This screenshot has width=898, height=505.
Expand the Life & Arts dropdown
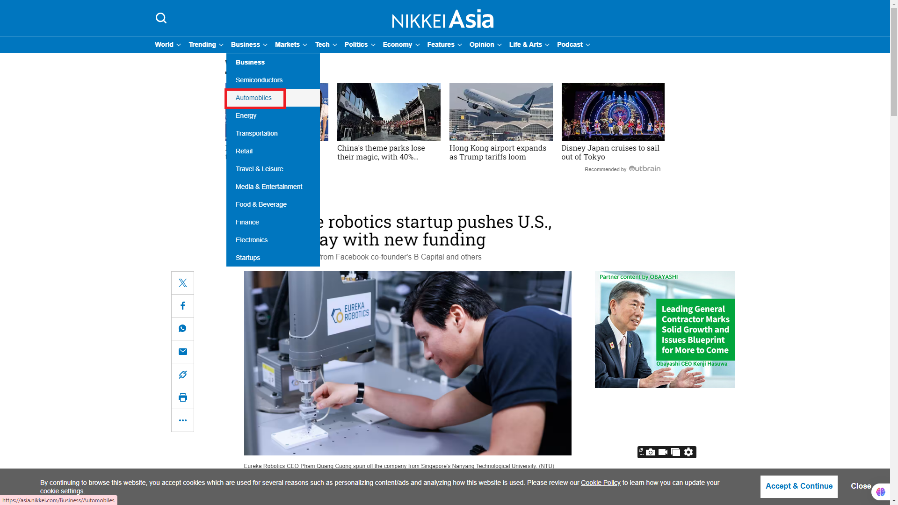tap(529, 44)
